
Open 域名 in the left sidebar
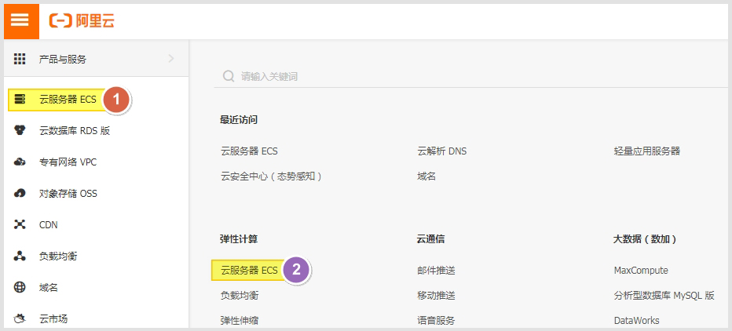(49, 288)
